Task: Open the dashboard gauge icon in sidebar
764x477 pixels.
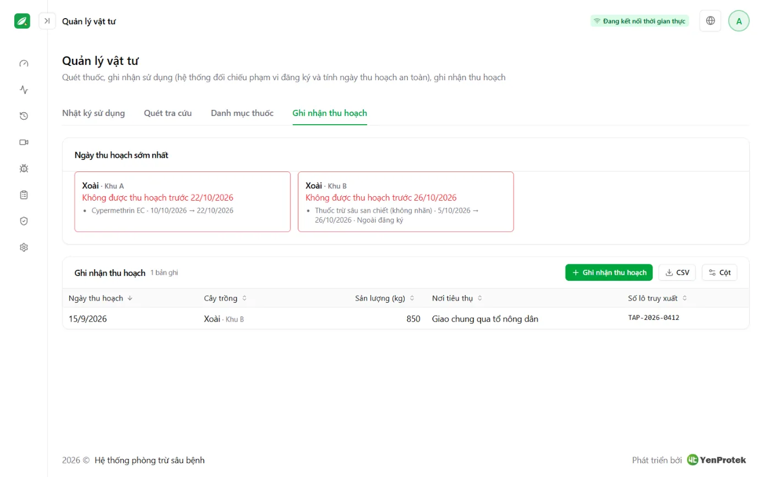Action: [x=24, y=63]
